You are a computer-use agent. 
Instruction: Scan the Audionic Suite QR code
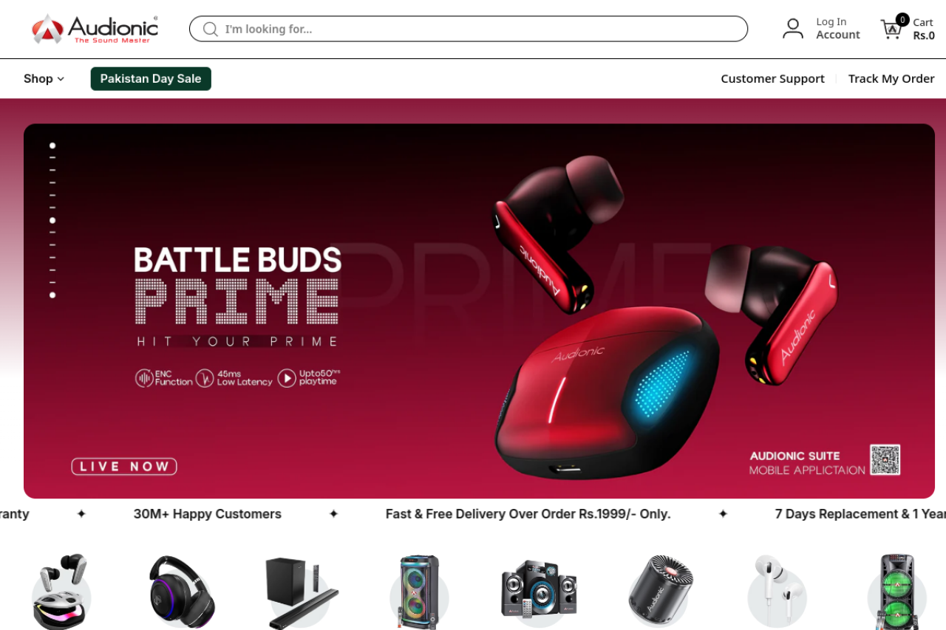click(885, 460)
